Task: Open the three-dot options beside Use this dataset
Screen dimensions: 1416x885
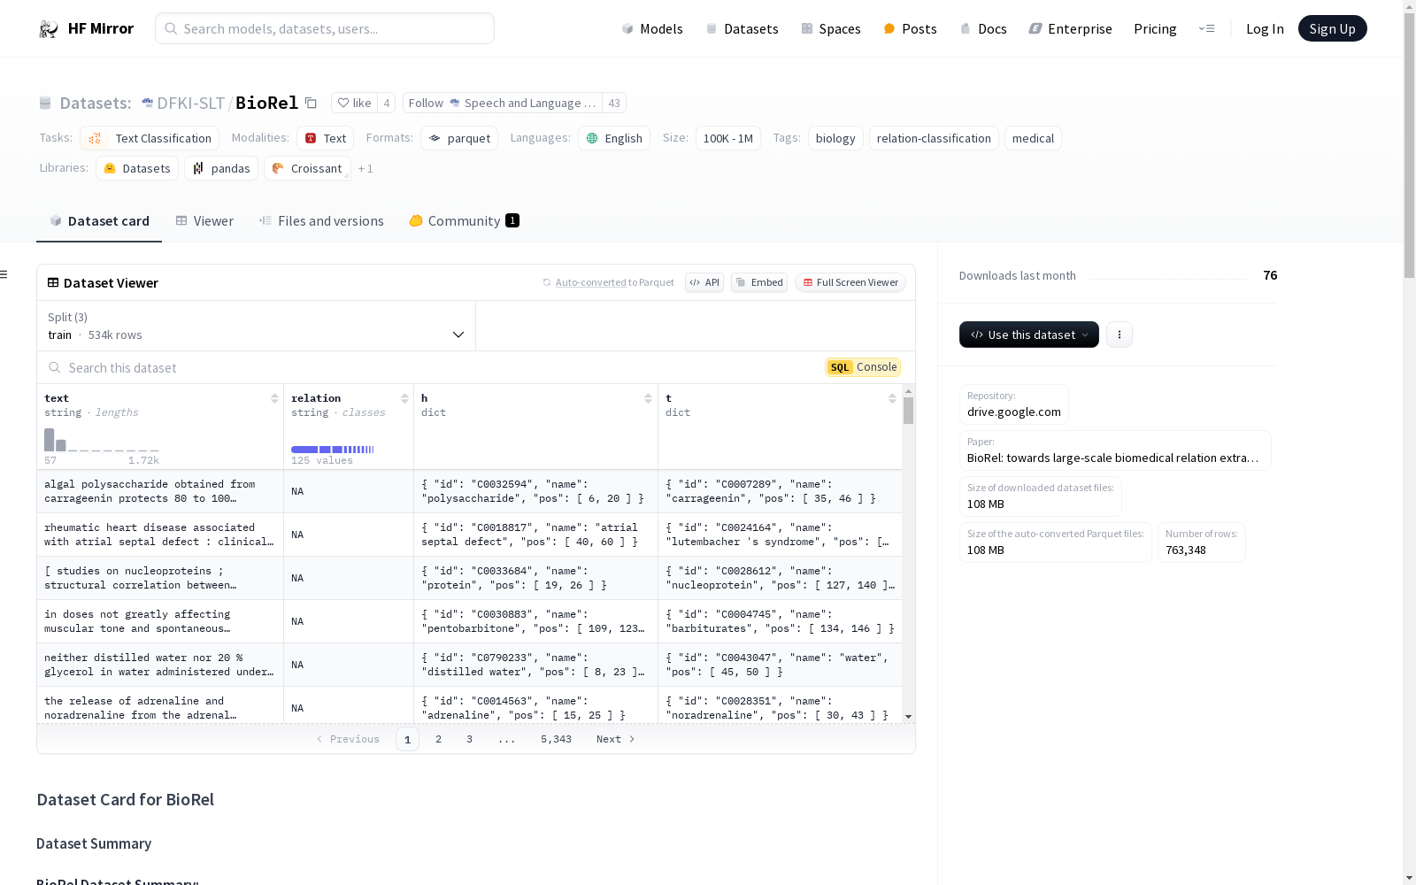Action: 1120,335
